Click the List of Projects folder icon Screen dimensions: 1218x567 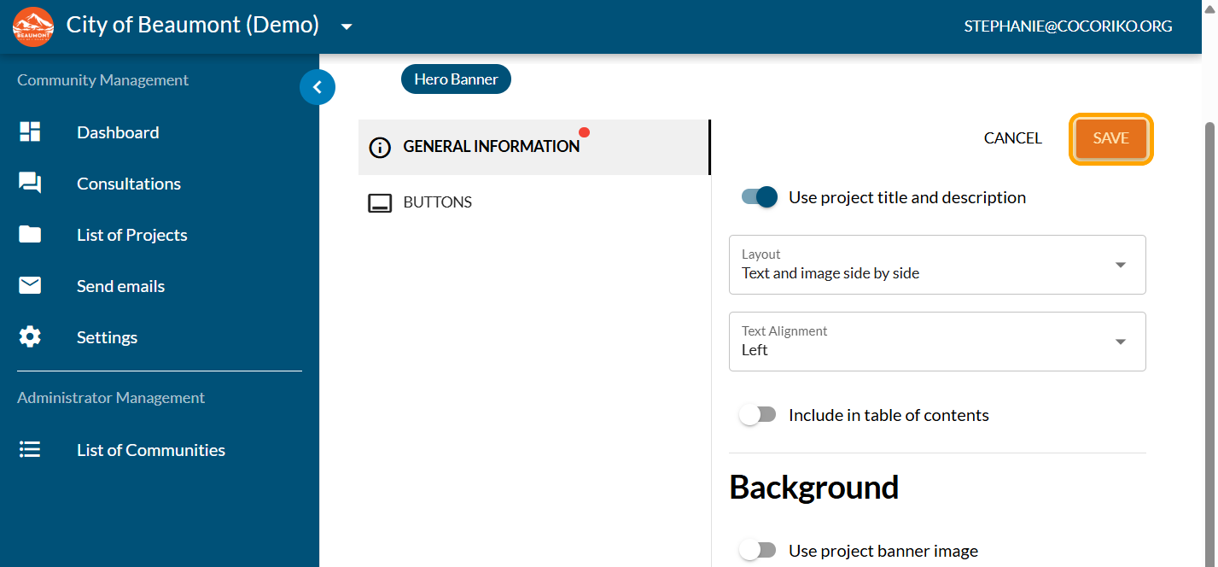[x=30, y=235]
